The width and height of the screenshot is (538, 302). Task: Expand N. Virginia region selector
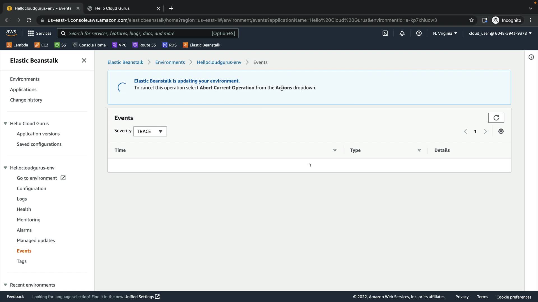(445, 33)
